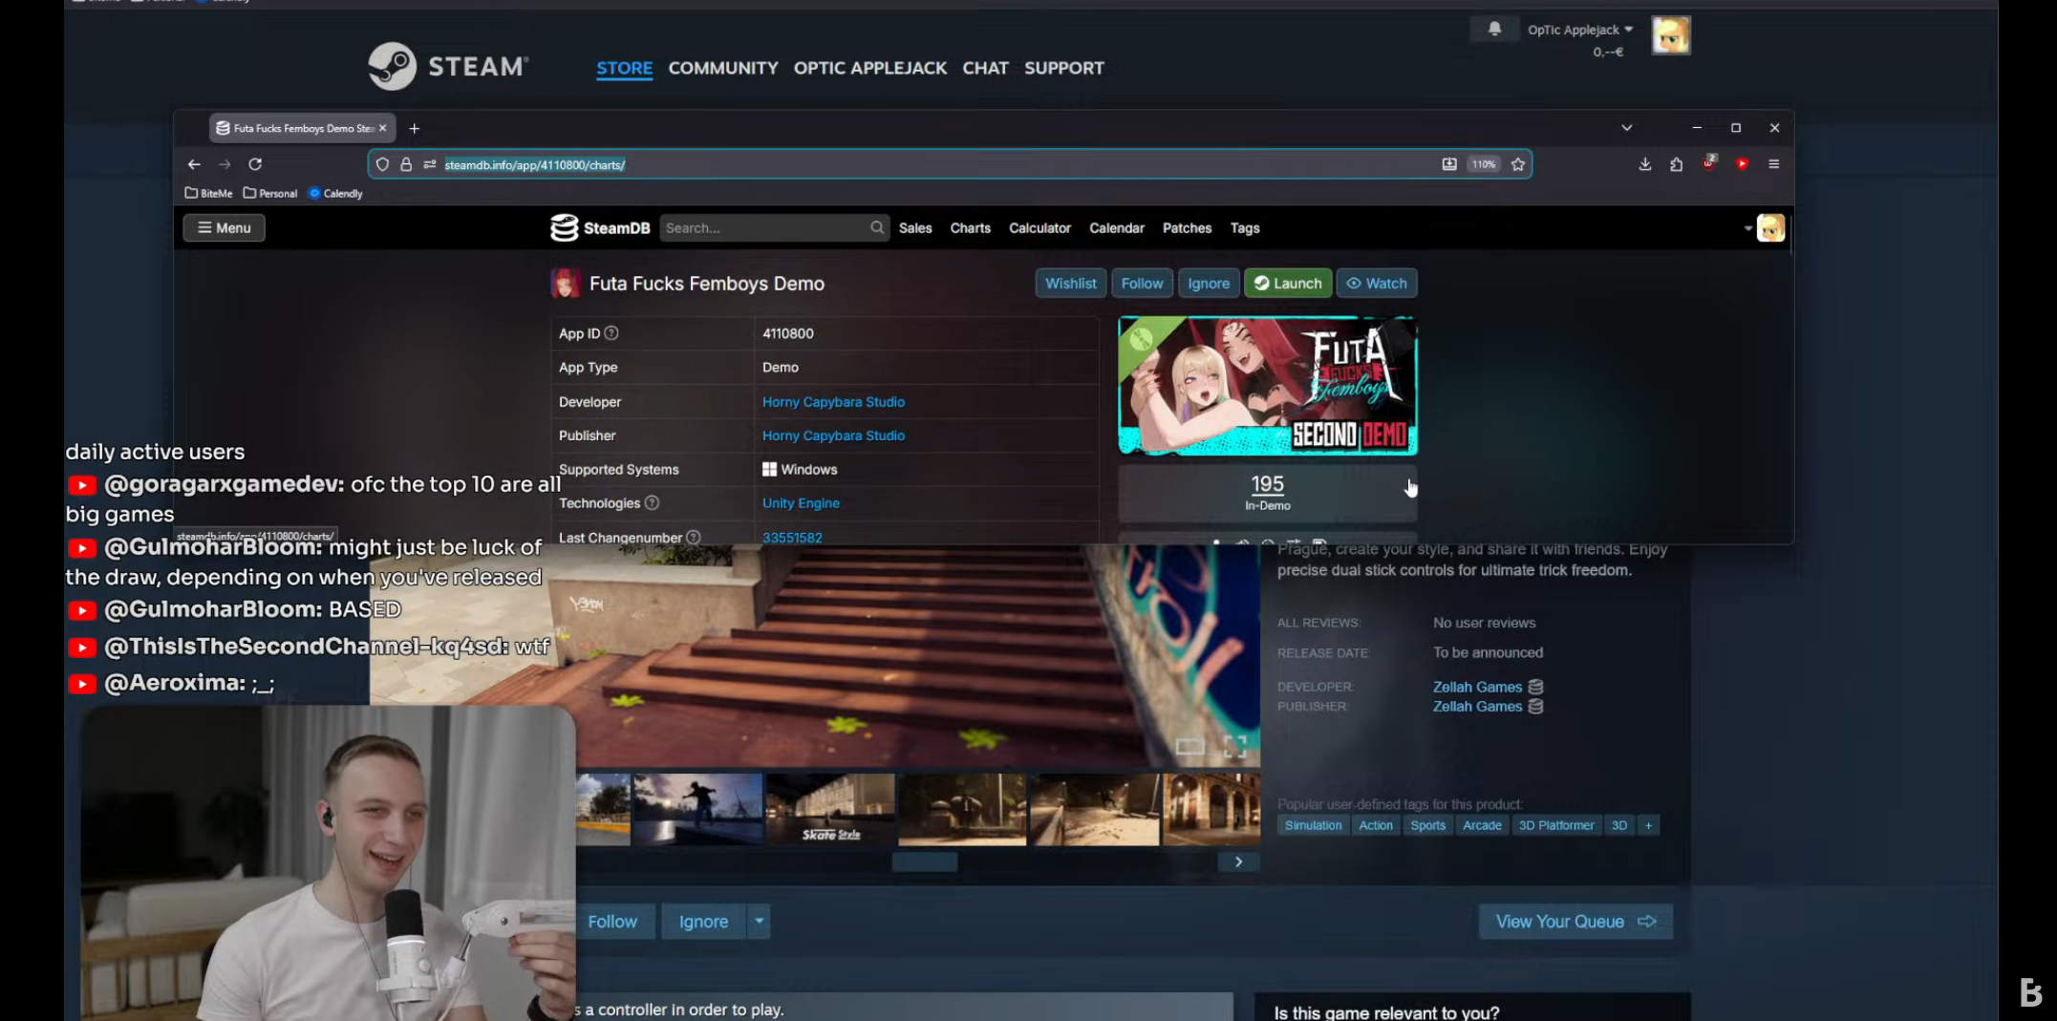Add a tag with the plus button
Viewport: 2057px width, 1021px height.
pos(1648,825)
